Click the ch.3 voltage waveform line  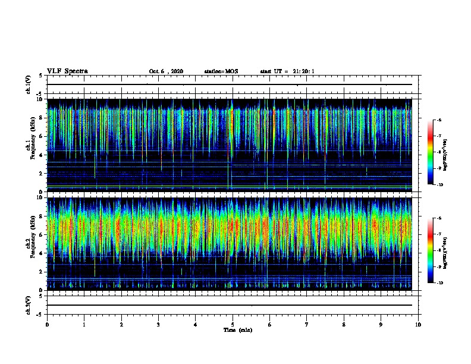[x=230, y=305]
